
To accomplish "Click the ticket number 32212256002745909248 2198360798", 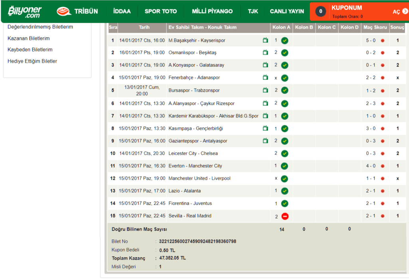I will (197, 241).
